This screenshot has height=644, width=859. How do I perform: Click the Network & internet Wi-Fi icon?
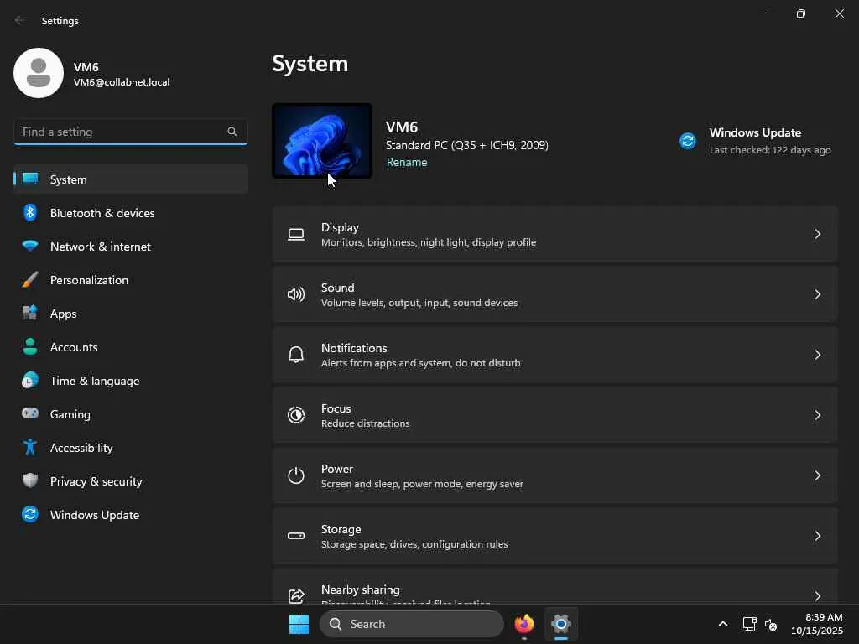tap(30, 247)
